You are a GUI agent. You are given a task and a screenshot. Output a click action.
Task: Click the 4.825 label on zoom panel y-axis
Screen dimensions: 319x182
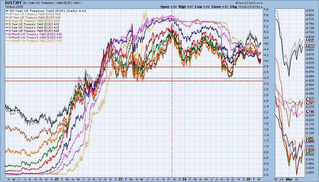310,10
